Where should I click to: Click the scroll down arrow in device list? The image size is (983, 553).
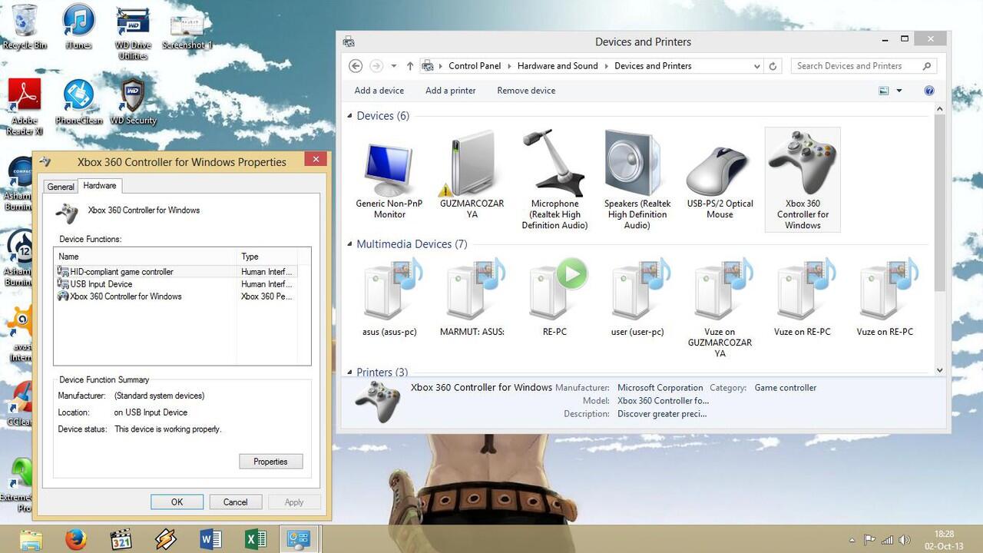click(939, 370)
